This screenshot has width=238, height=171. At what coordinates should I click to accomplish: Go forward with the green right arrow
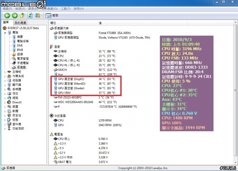(x=15, y=16)
